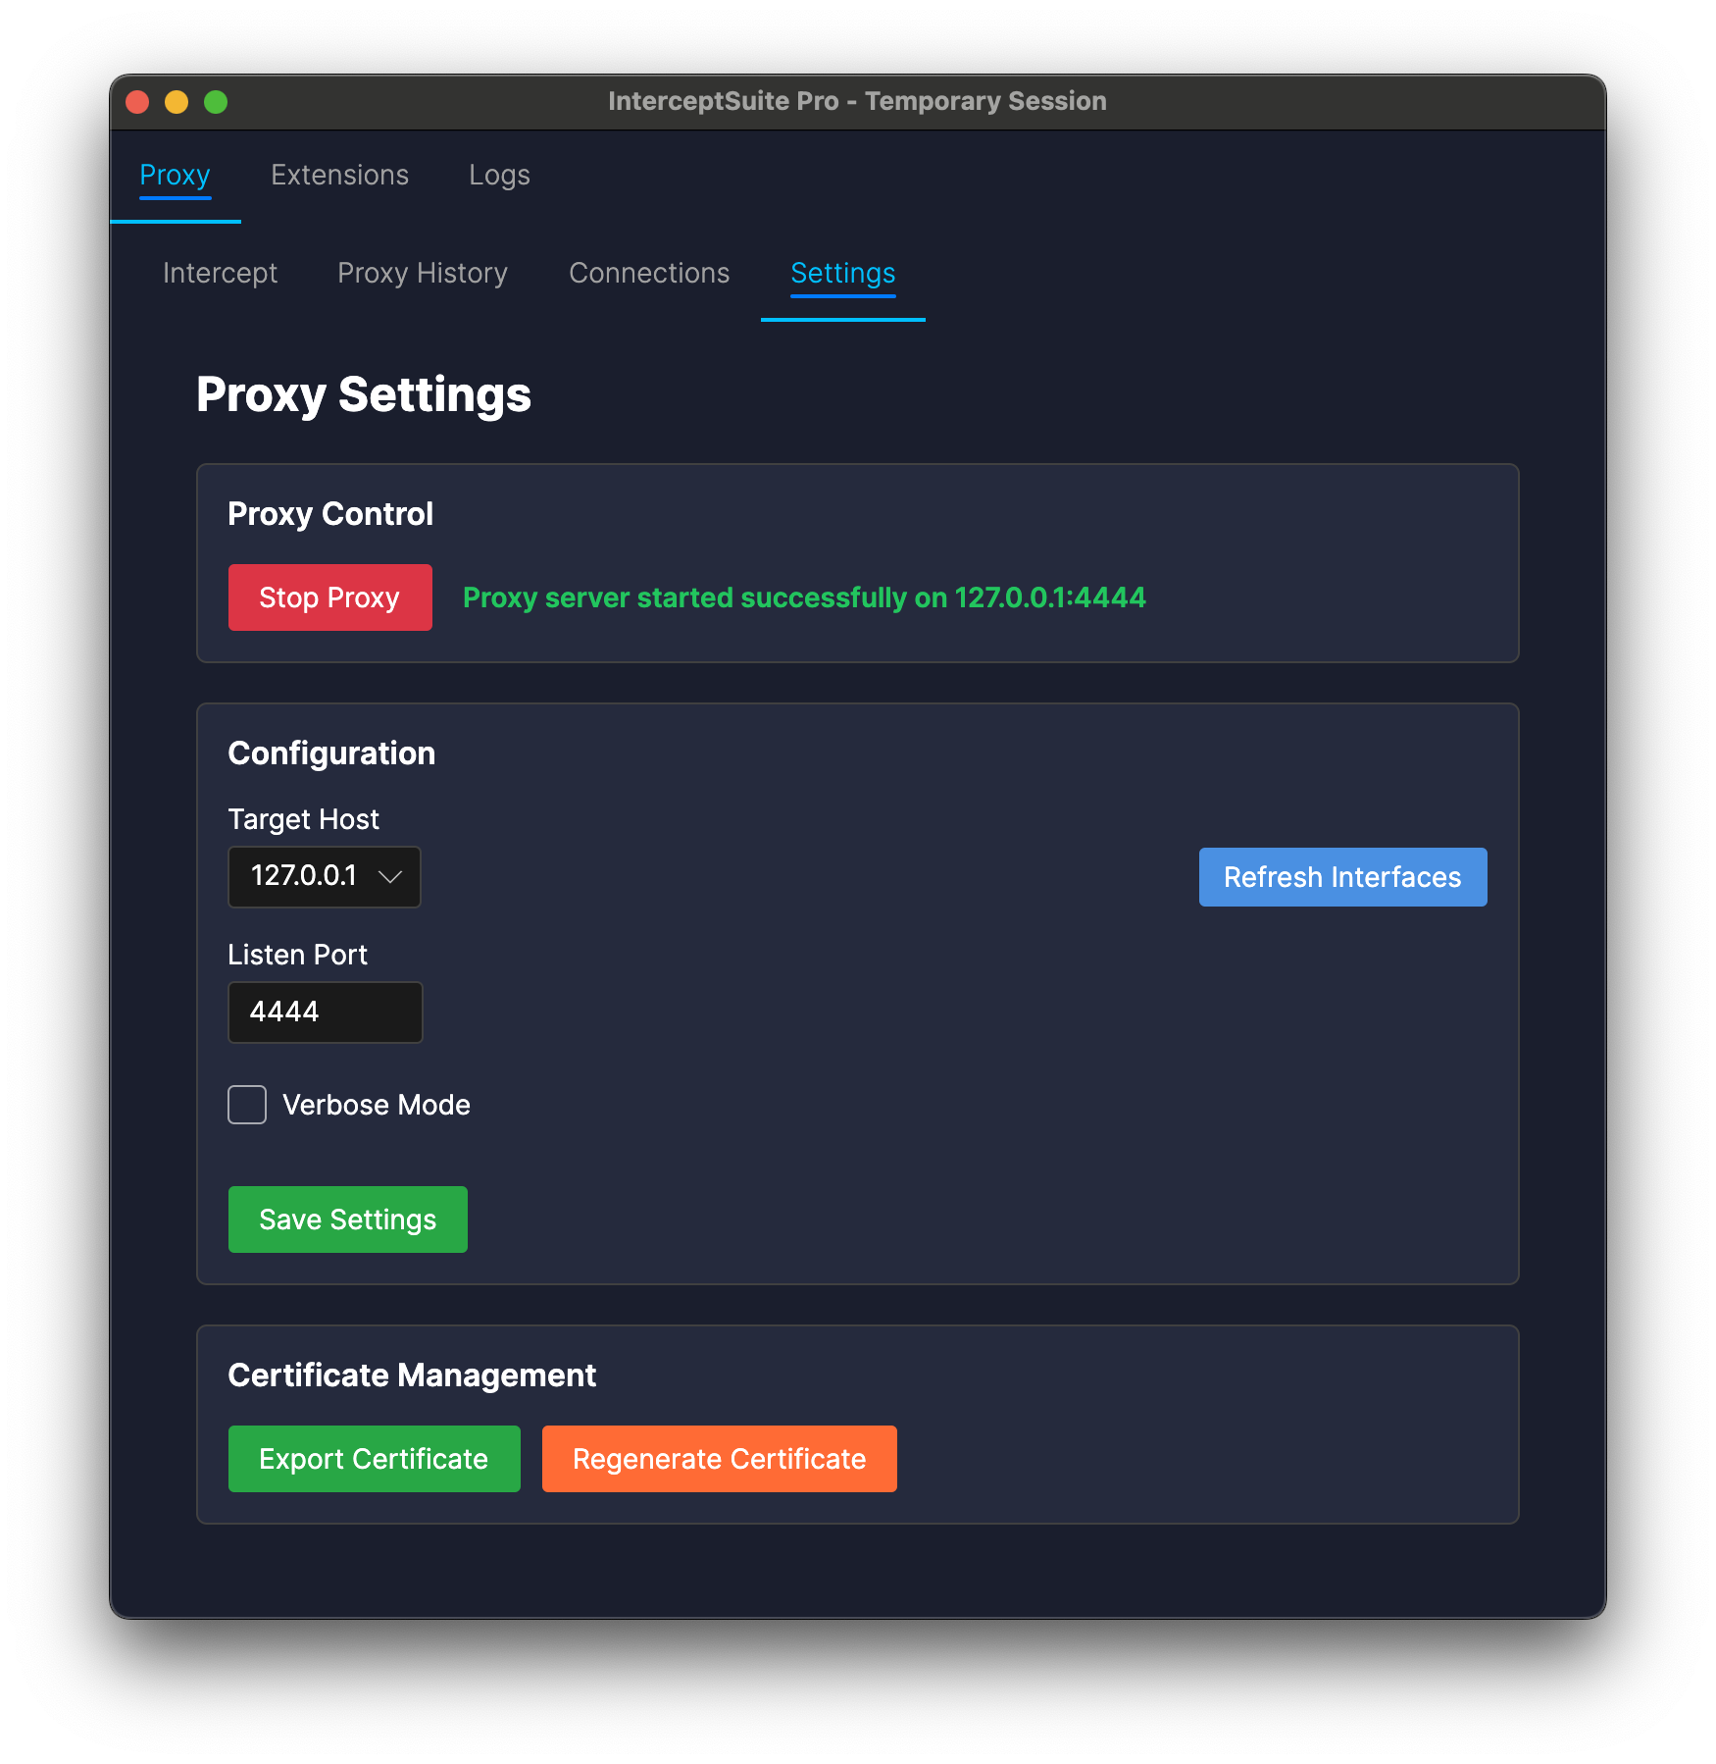Click the Listen Port field showing 4444

(325, 1012)
